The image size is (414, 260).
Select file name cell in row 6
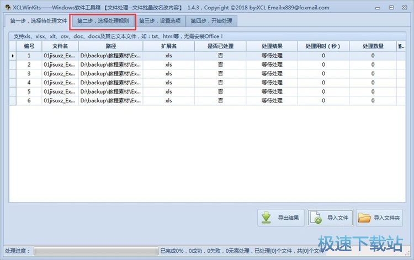click(x=60, y=100)
